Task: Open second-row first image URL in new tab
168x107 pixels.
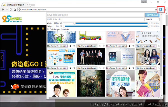Action: point(70,68)
